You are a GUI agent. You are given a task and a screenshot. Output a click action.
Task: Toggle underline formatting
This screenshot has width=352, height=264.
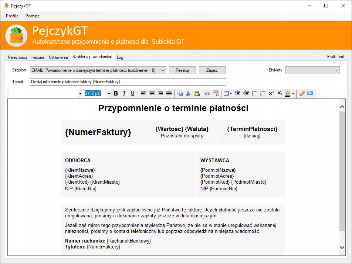(133, 93)
